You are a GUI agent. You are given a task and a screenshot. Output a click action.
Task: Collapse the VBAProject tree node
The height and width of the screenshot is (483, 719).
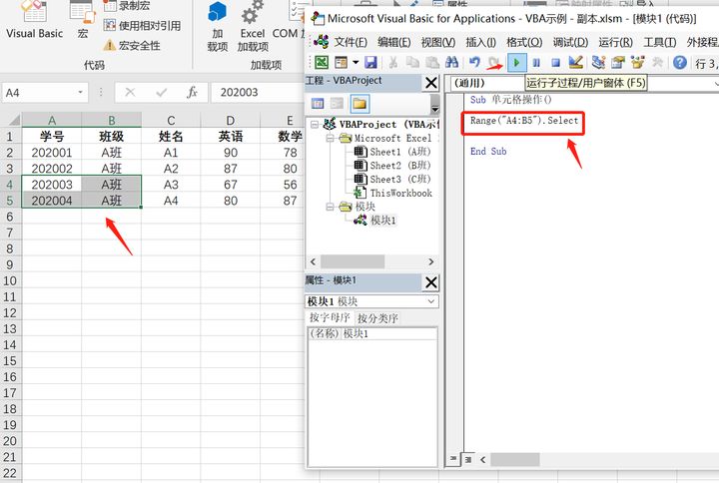click(x=315, y=124)
